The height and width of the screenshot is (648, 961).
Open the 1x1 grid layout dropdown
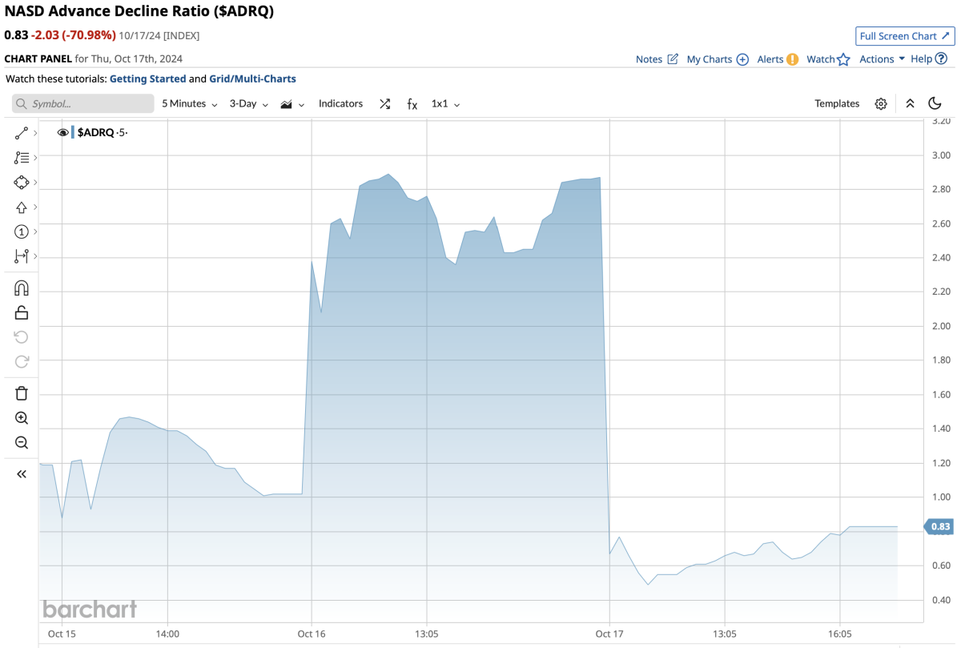446,104
